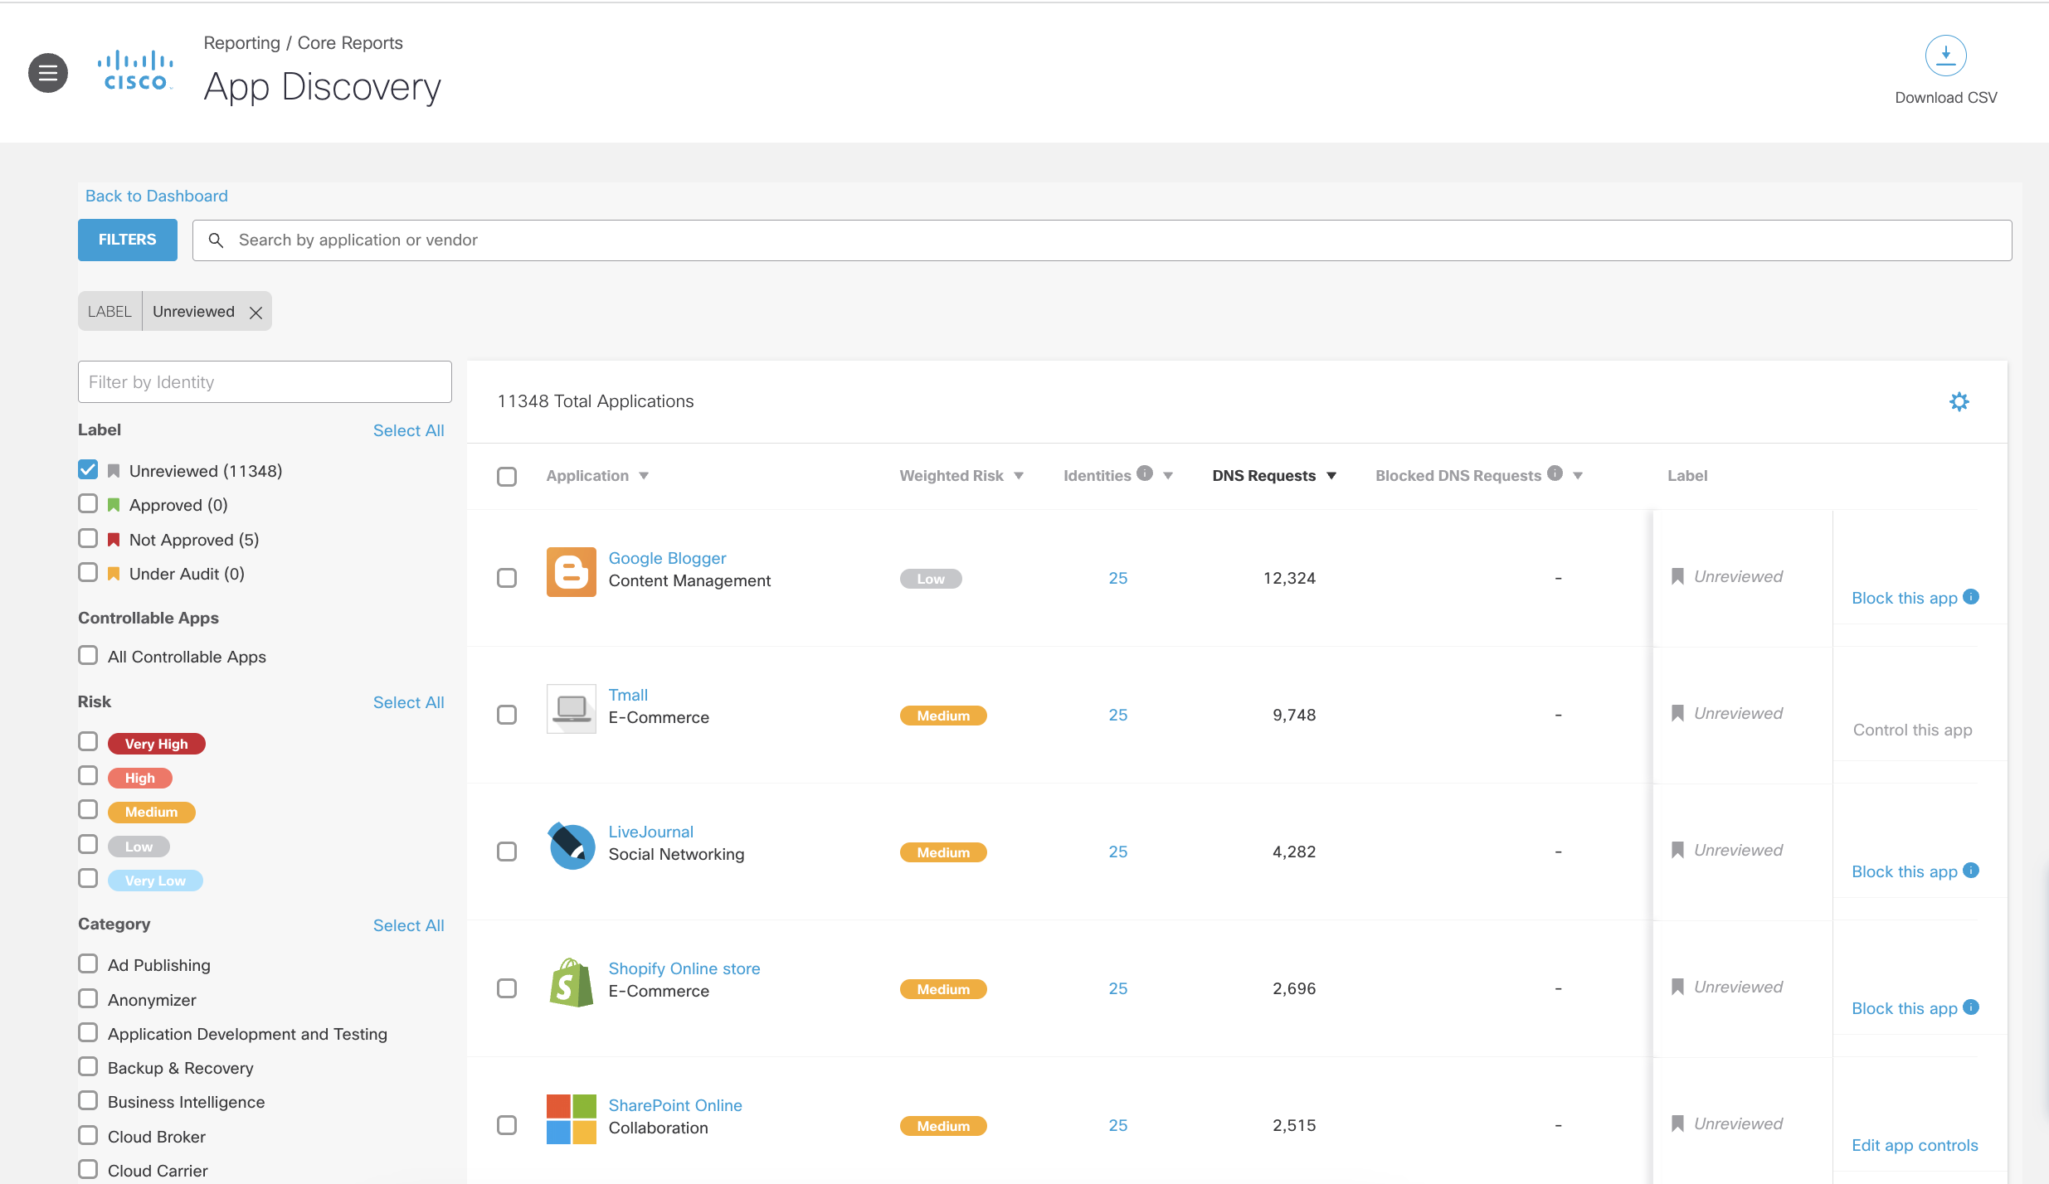Check the Very High risk checkbox
The height and width of the screenshot is (1184, 2049).
[88, 741]
